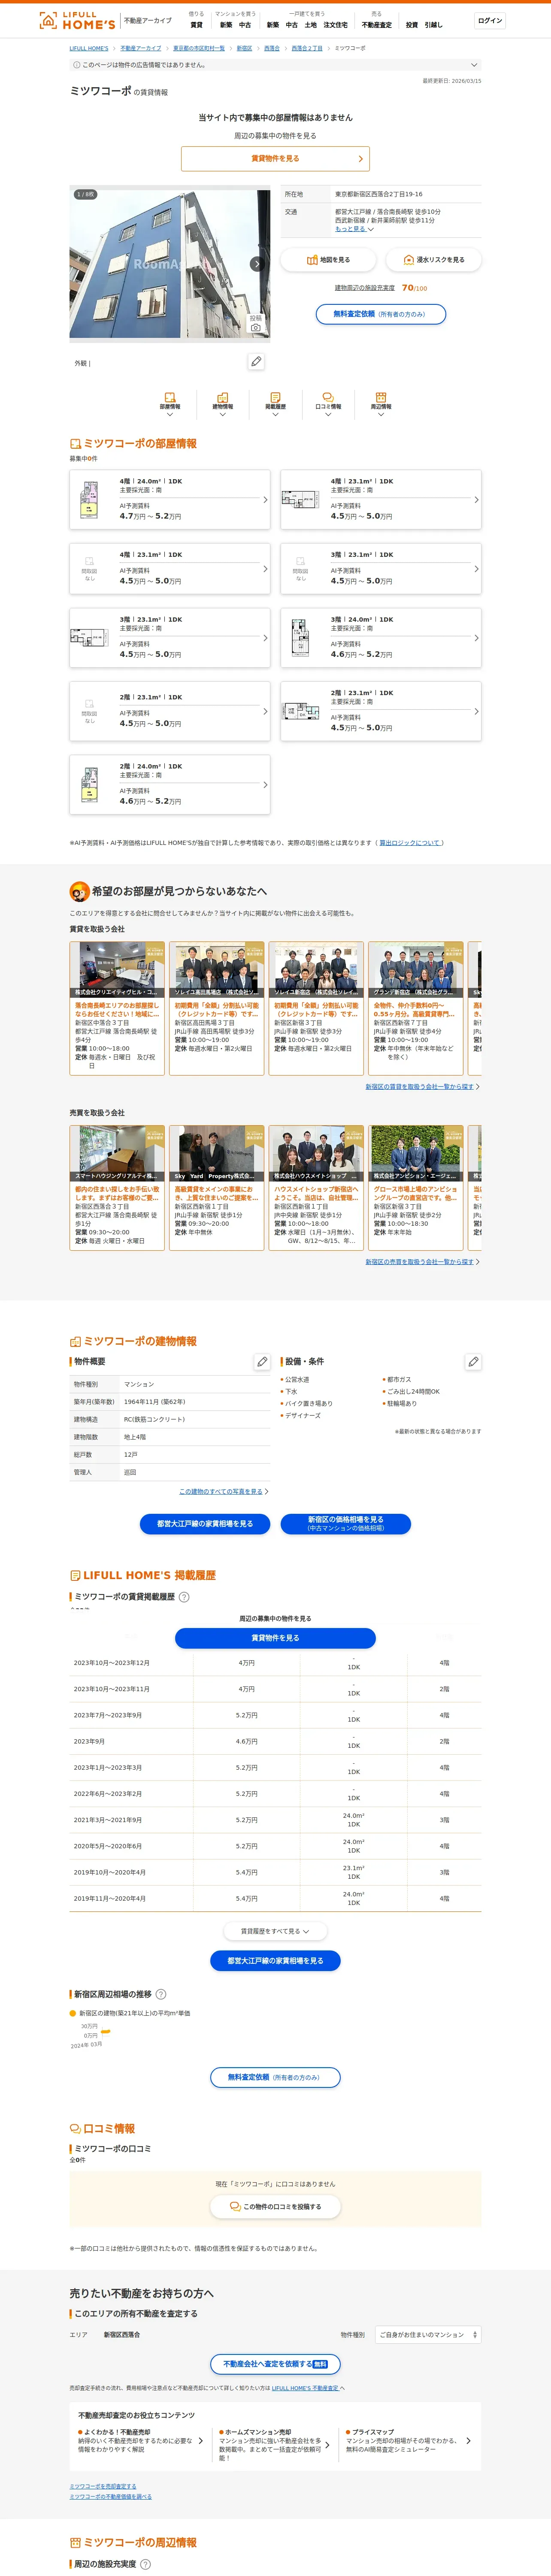Expand もっと見る under transport info
Image resolution: width=551 pixels, height=2576 pixels.
pyautogui.click(x=354, y=229)
